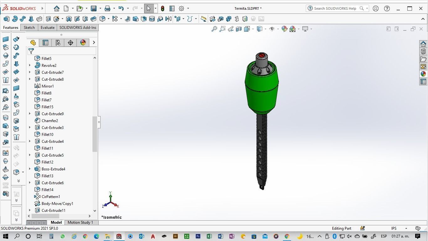The image size is (428, 241).
Task: Open File Properties list icon in title toolbar
Action: 172,8
